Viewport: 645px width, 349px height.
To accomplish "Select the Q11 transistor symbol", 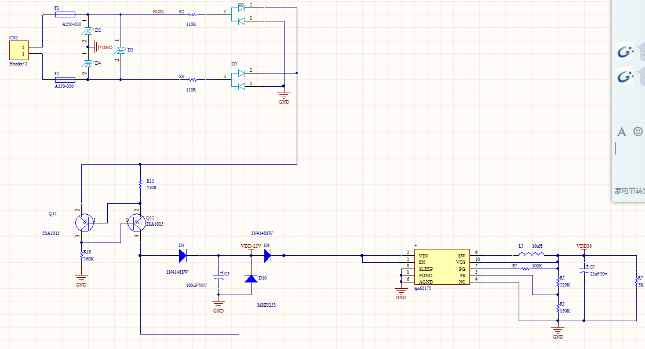I will (x=85, y=223).
